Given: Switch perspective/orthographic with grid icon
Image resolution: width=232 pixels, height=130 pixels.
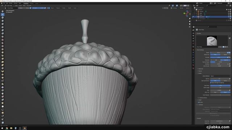Looking at the screenshot, I should pos(190,27).
